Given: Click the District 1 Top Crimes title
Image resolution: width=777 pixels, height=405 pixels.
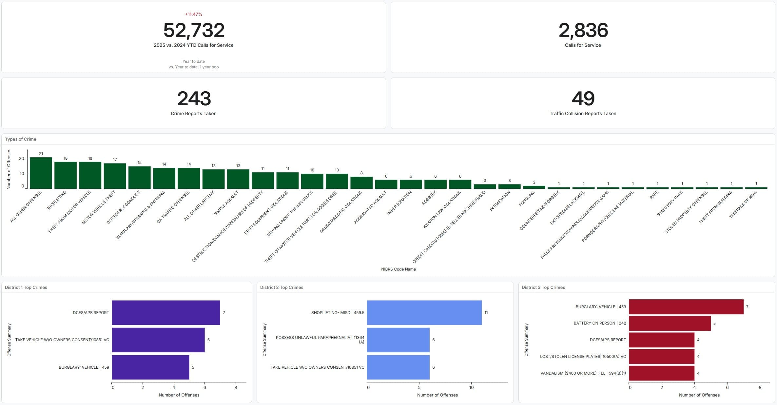Looking at the screenshot, I should [x=26, y=287].
